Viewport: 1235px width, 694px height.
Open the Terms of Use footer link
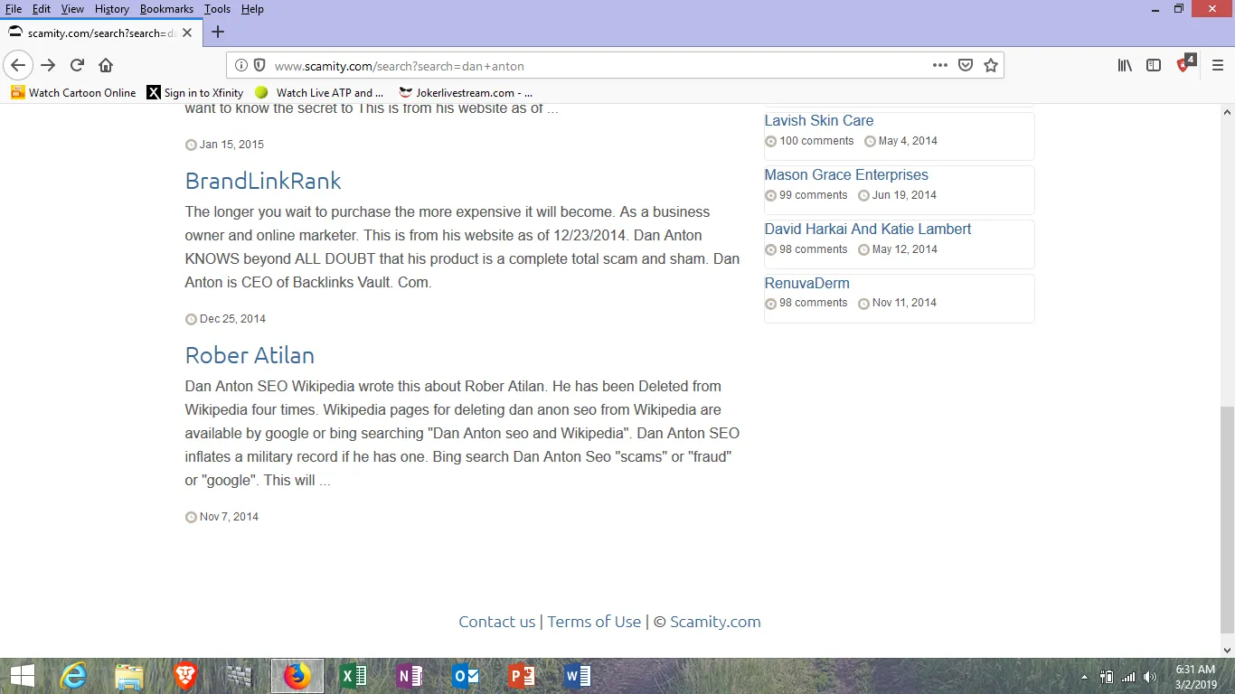[x=594, y=622]
